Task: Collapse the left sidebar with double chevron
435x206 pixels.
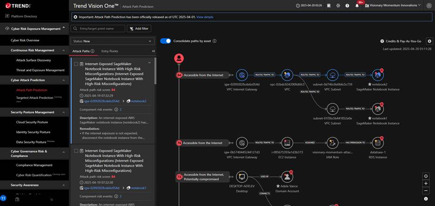Action: click(52, 200)
